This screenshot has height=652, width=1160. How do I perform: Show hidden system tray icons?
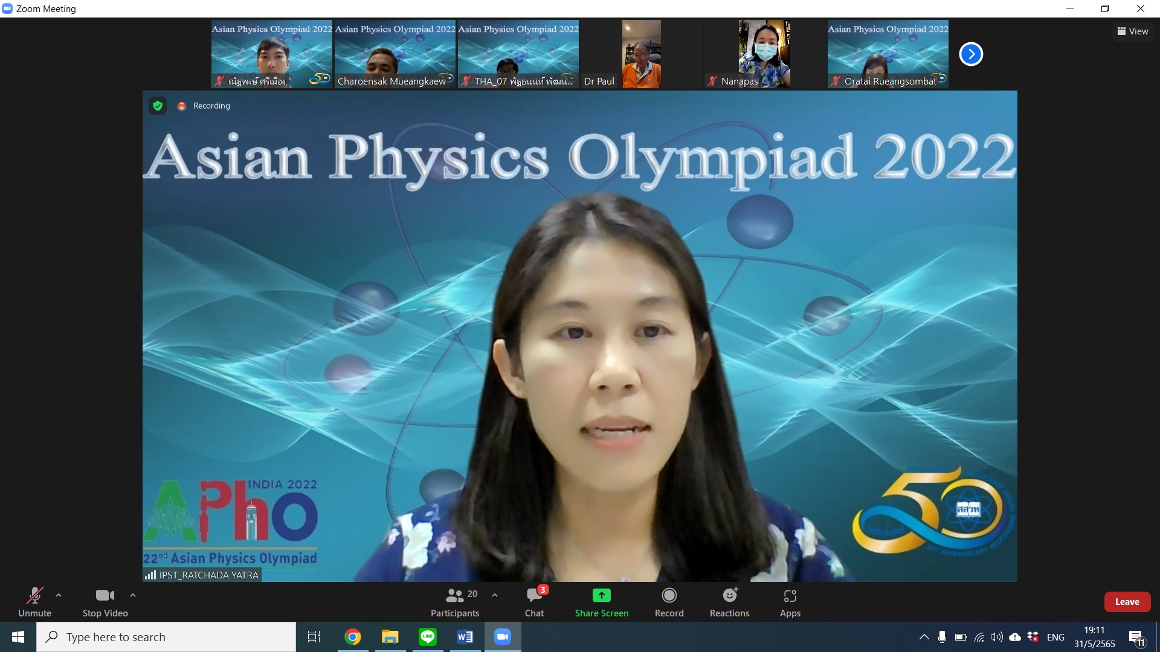point(924,637)
